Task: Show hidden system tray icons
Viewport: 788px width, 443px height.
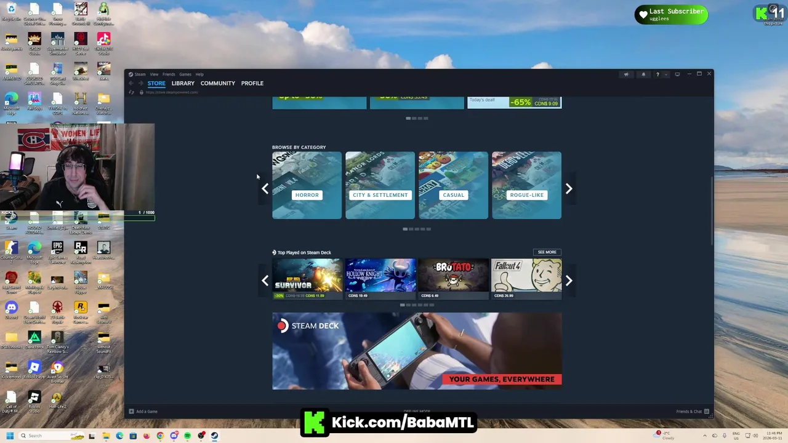Action: click(705, 436)
